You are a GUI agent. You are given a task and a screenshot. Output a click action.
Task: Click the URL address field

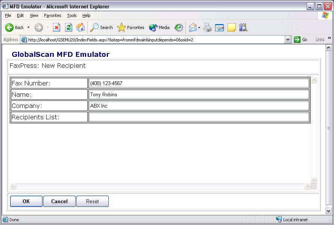click(x=156, y=40)
